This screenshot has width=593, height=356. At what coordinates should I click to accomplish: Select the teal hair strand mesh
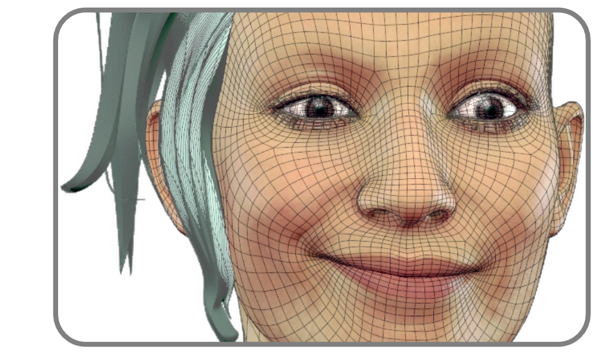click(x=151, y=176)
